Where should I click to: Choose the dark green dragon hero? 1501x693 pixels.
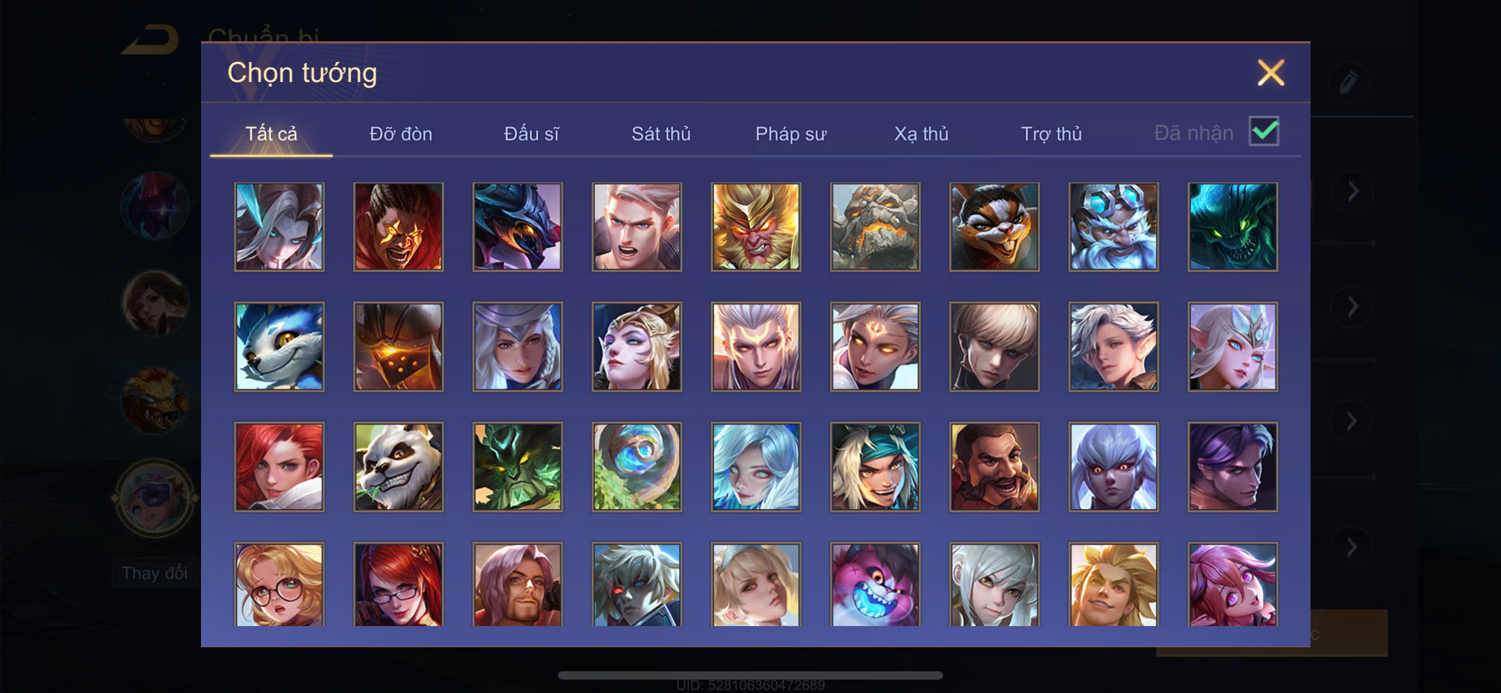[1232, 227]
